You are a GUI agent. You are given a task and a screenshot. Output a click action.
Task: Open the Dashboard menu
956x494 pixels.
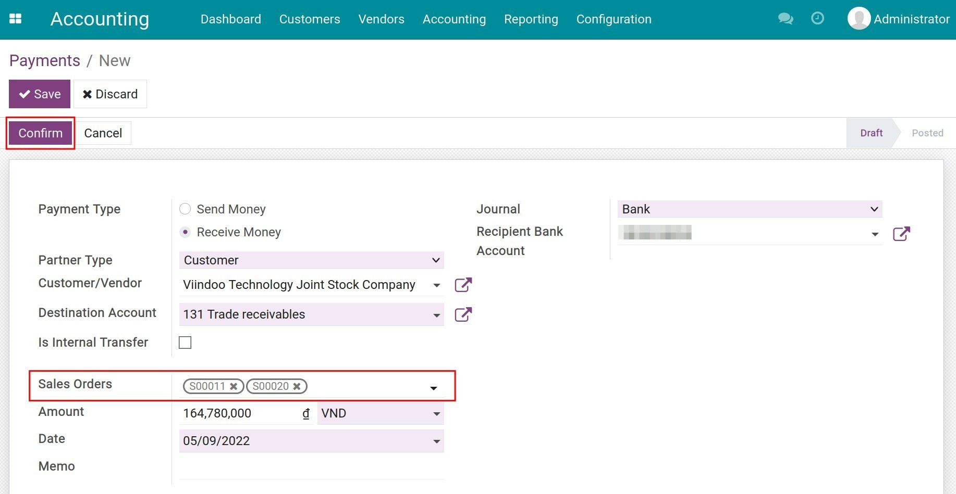pos(231,19)
